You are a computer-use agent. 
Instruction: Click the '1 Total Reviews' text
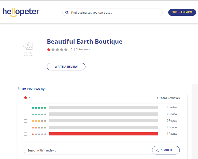coord(168,98)
